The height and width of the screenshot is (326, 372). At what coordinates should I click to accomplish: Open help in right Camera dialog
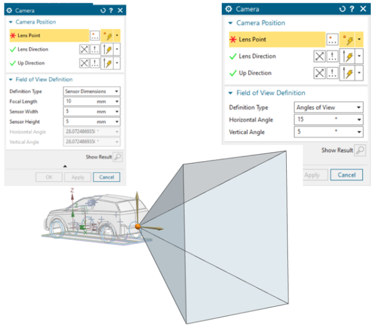pyautogui.click(x=352, y=9)
